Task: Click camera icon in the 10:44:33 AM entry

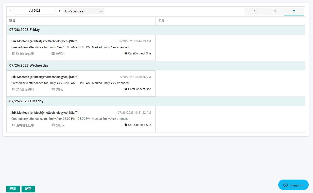Action: click(53, 54)
